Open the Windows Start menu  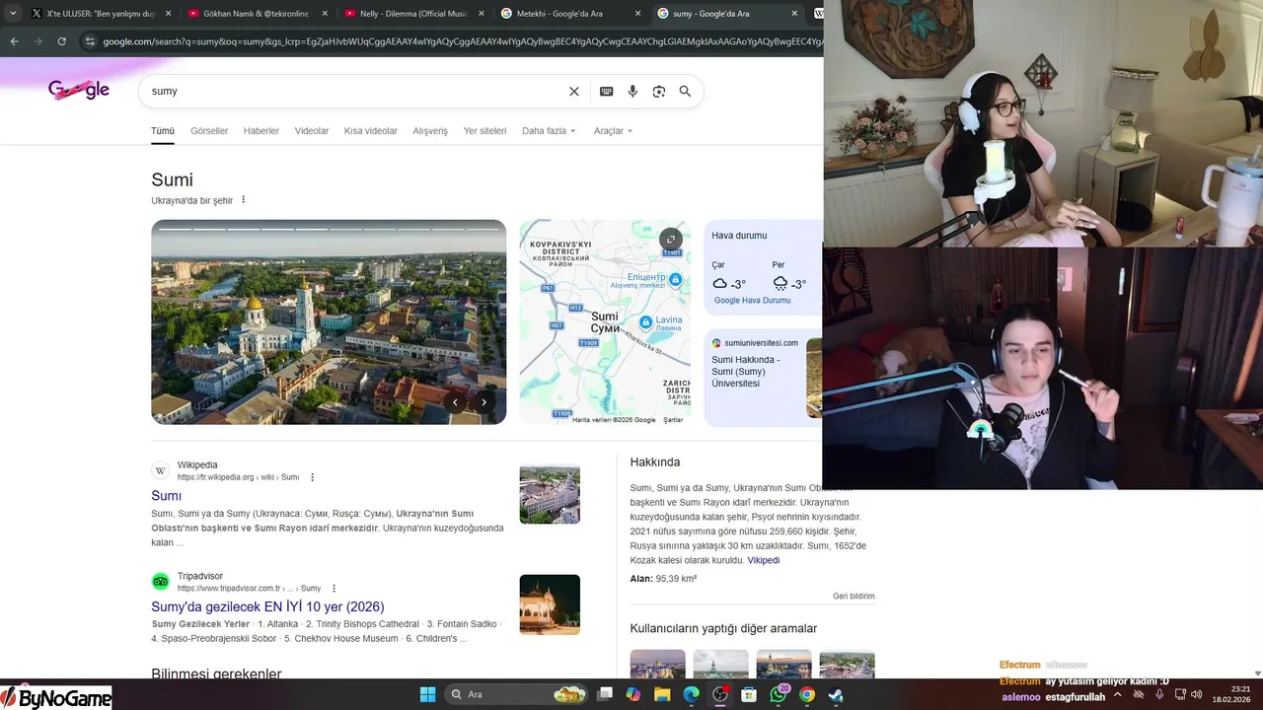pos(427,694)
